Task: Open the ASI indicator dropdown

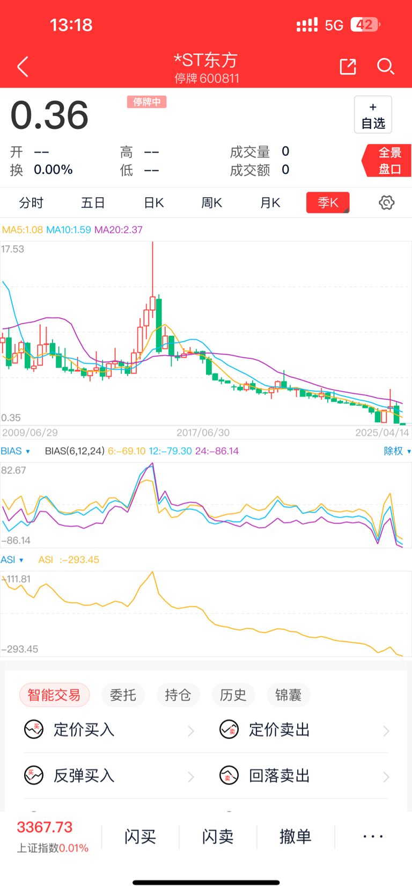Action: pyautogui.click(x=12, y=560)
